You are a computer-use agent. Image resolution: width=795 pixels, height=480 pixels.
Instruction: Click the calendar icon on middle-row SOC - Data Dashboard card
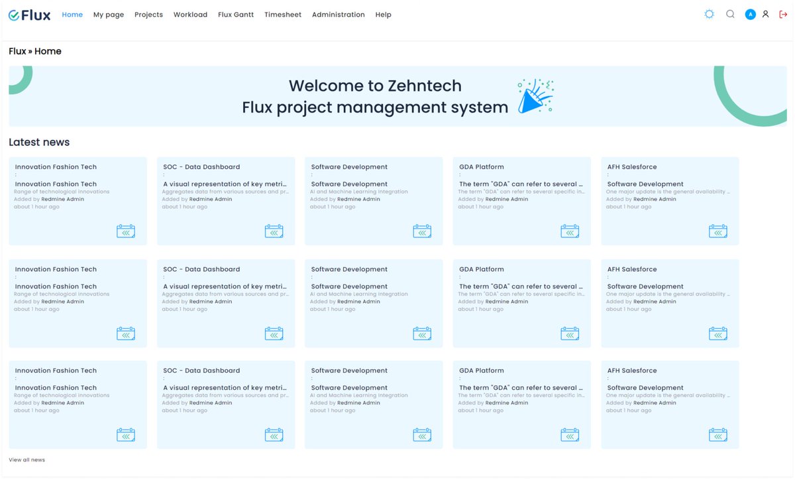point(274,333)
